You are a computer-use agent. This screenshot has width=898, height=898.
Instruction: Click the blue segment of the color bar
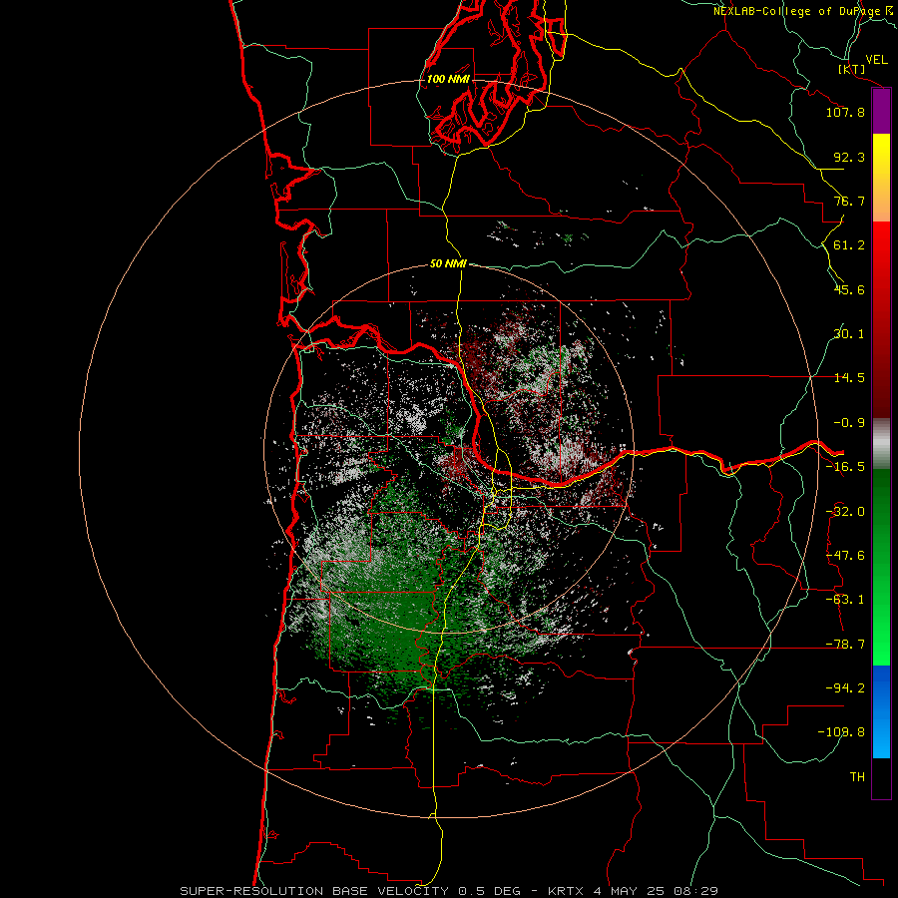[x=881, y=711]
